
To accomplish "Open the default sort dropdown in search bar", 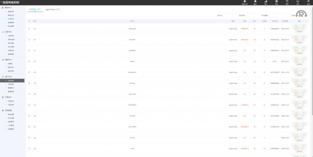I will [296, 15].
